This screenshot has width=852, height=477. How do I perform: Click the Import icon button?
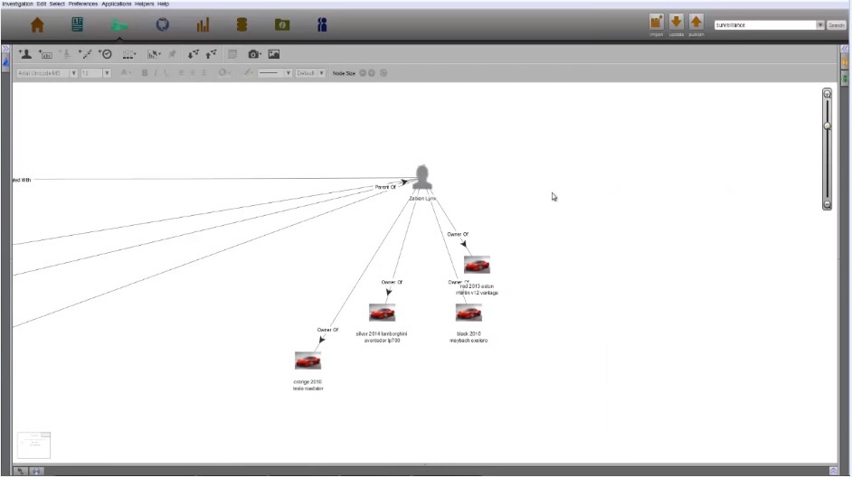[657, 23]
